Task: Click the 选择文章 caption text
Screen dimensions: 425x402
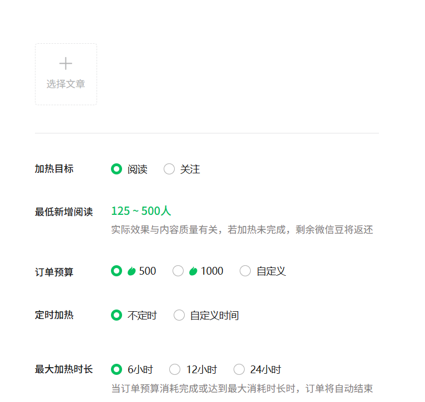Action: 65,84
